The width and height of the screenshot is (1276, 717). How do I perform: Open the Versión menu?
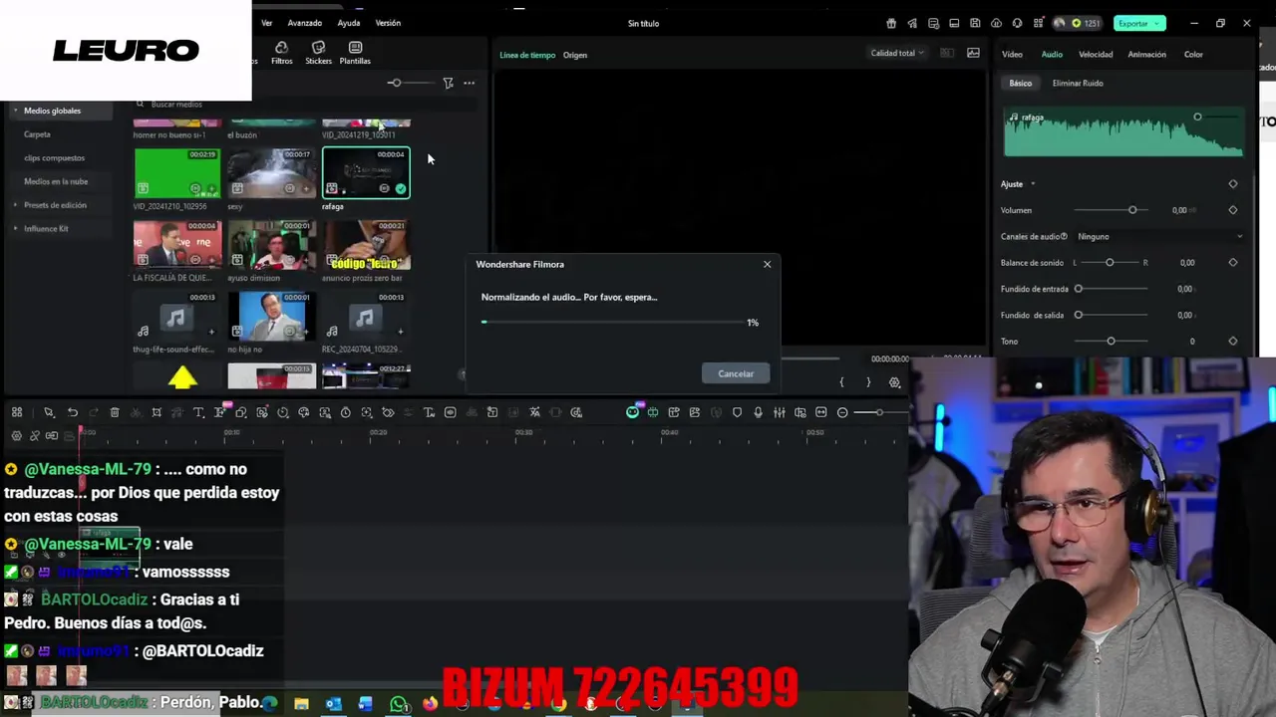(388, 23)
